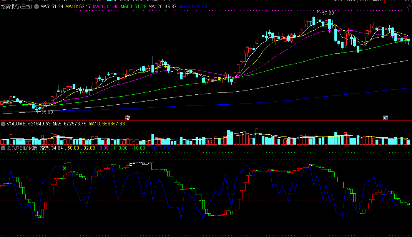Click the magenta 8.00 parameter value

(x=104, y=148)
